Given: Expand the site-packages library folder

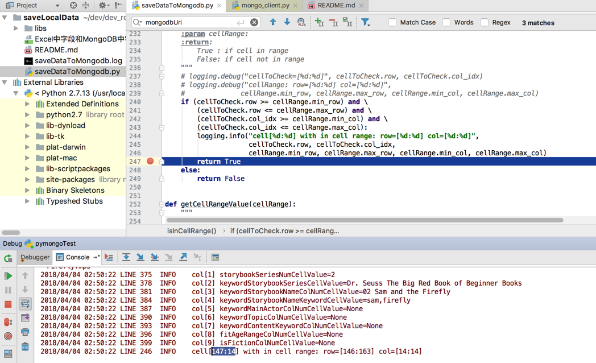Looking at the screenshot, I should point(27,179).
